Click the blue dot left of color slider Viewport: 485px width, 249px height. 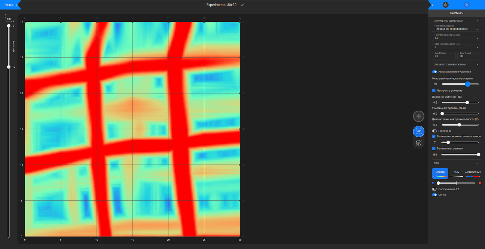[433, 183]
